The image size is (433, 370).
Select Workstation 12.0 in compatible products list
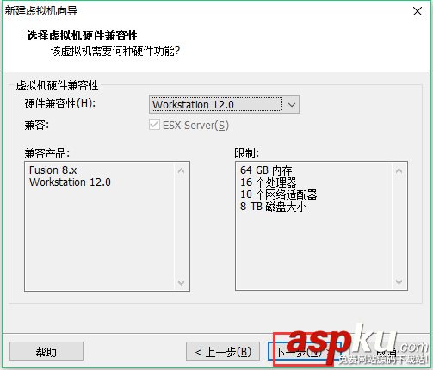[70, 182]
